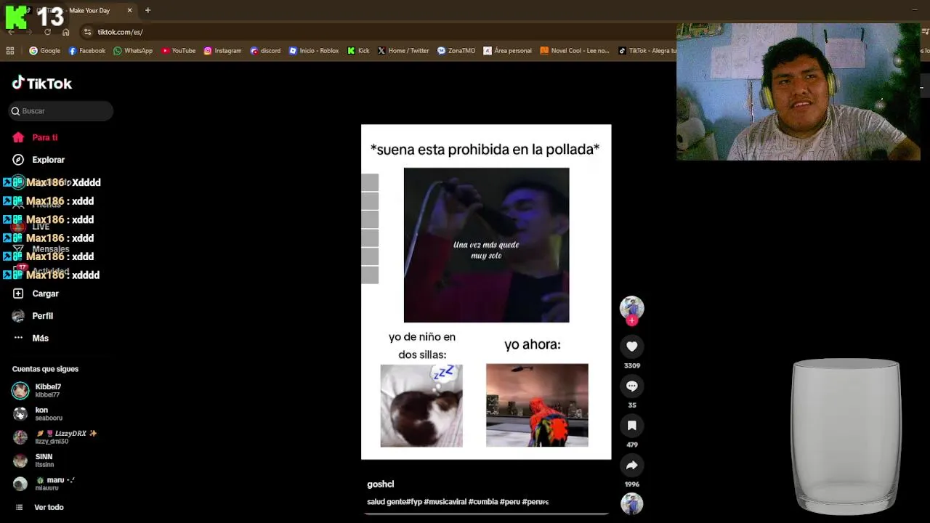Open the Área personal bookmark
The image size is (930, 523).
point(507,51)
